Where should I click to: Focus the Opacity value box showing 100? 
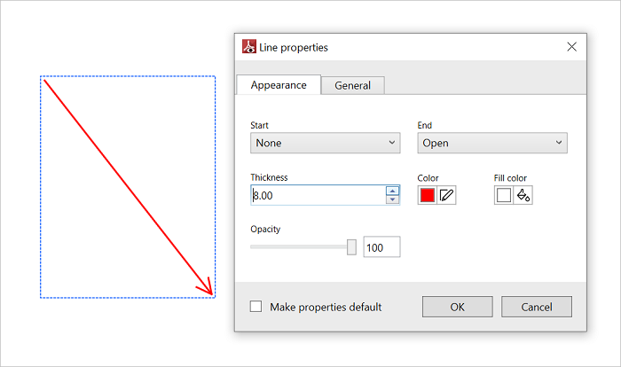(381, 247)
